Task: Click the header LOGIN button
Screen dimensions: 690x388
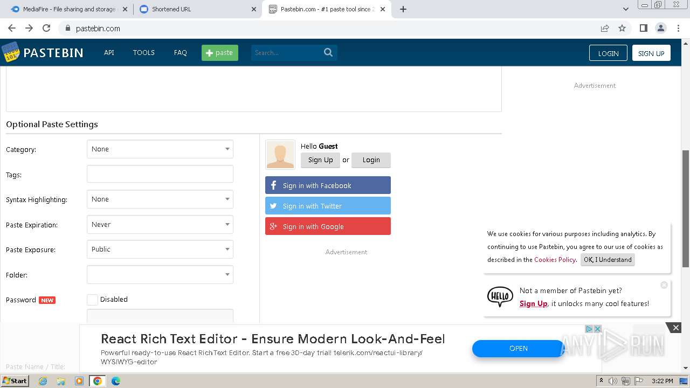Action: coord(608,53)
